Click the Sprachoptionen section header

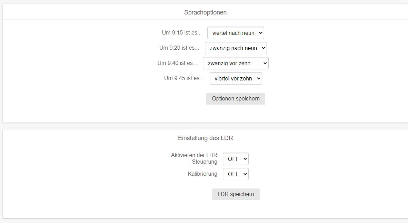pos(205,12)
